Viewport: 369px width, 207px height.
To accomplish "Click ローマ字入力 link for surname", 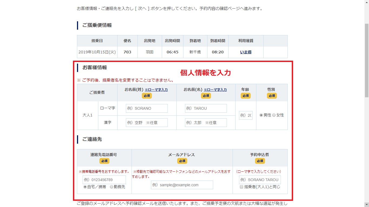I will pyautogui.click(x=156, y=90).
